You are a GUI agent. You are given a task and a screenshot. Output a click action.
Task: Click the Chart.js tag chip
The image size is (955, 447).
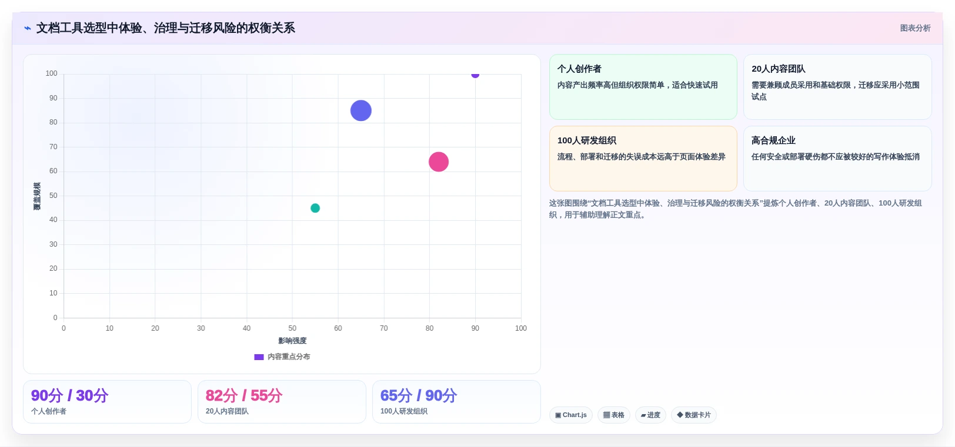(571, 415)
